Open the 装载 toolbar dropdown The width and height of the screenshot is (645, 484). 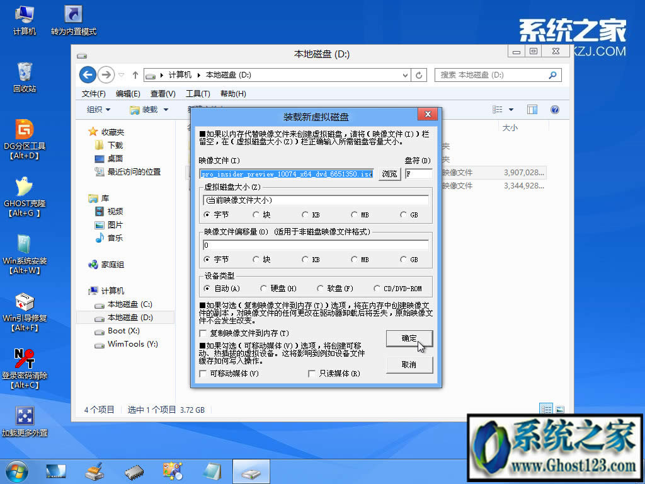[152, 109]
